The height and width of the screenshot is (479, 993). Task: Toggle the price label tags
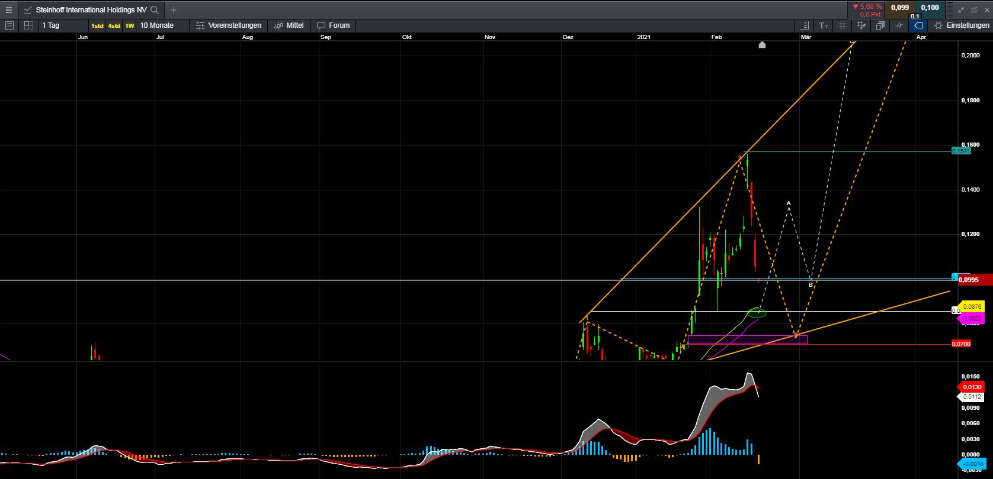click(918, 25)
